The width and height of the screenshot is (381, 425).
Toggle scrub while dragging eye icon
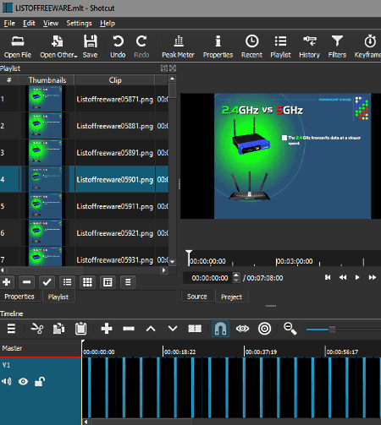pos(242,329)
